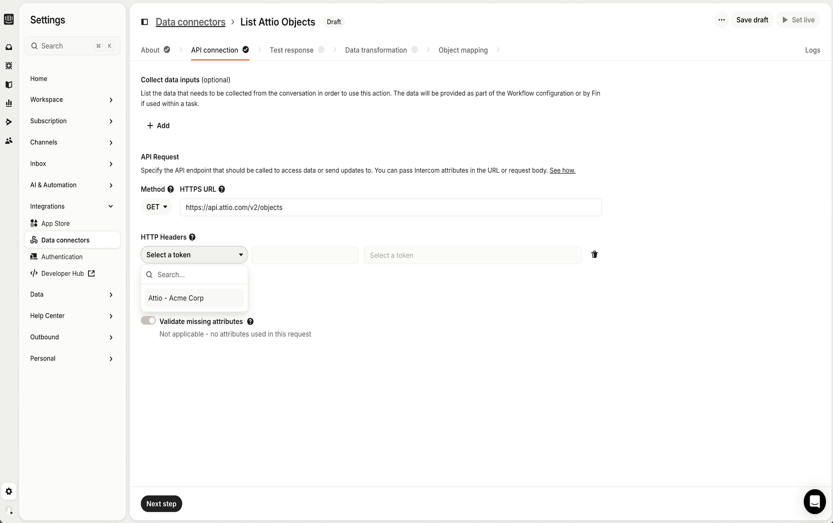The width and height of the screenshot is (833, 523).
Task: Open the Intercom messenger chat bubble
Action: (814, 501)
